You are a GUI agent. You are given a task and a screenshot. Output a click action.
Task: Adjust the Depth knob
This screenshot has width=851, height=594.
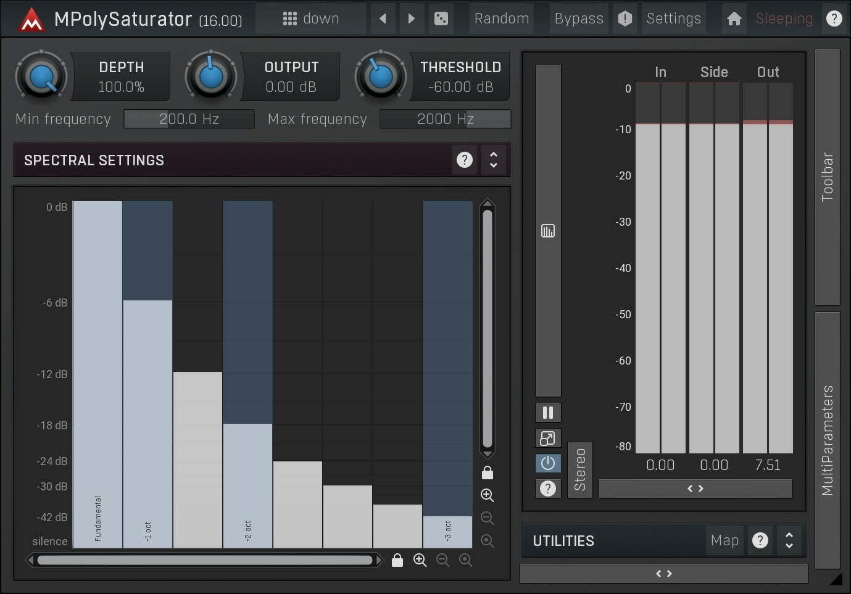tap(41, 75)
